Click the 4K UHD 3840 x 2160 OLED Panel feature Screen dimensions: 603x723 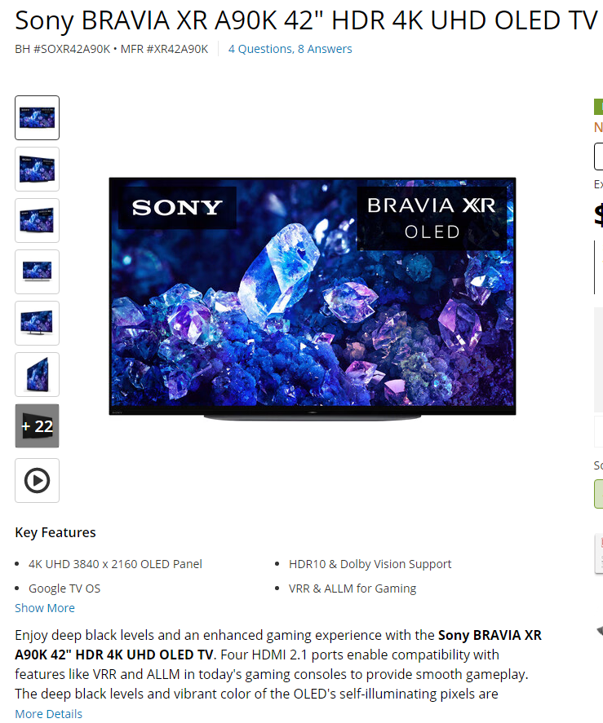tap(115, 564)
